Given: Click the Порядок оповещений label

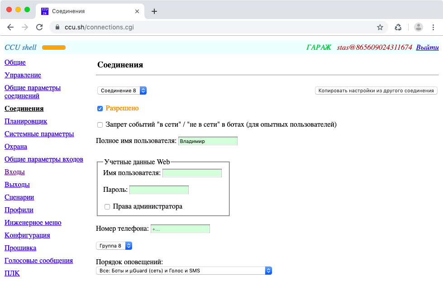Looking at the screenshot, I should [129, 262].
